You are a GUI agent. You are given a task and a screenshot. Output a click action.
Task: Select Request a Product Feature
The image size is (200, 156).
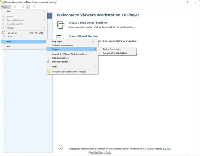(x=117, y=53)
